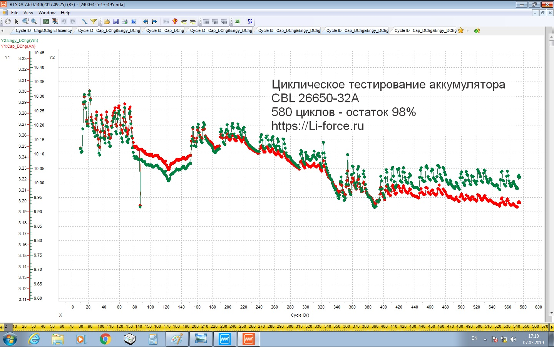
Task: Click mark 100 on the yellow cycle ruler
Action: point(101,326)
